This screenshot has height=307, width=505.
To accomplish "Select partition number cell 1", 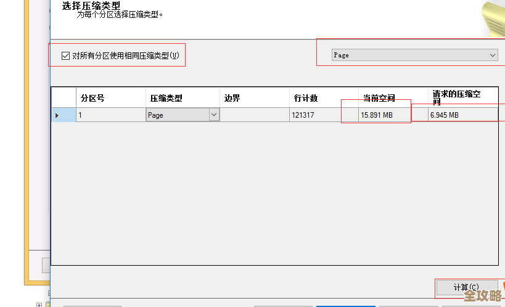I will tap(111, 115).
